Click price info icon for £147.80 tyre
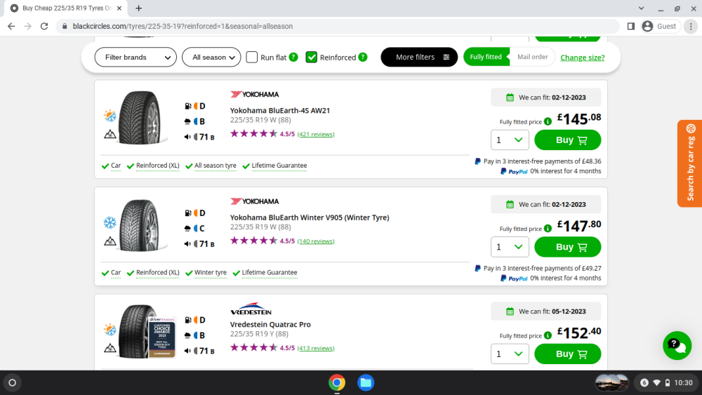This screenshot has width=702, height=395. (x=548, y=229)
